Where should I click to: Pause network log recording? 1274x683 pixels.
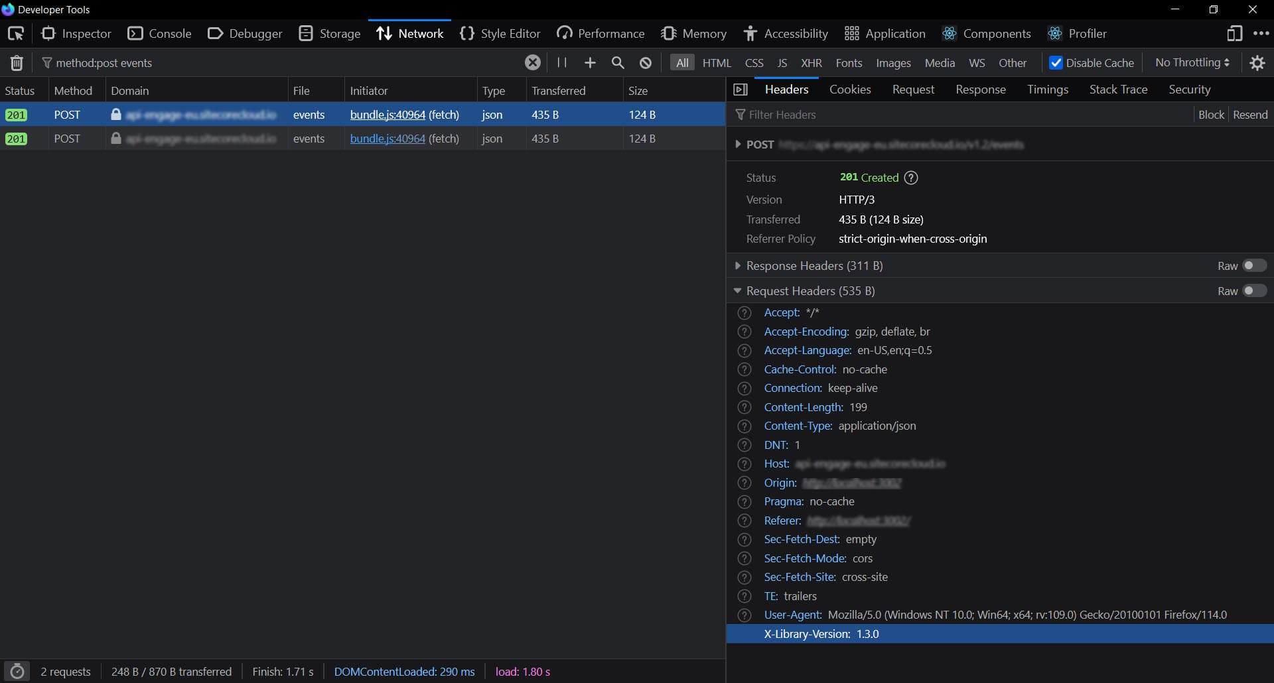coord(562,62)
